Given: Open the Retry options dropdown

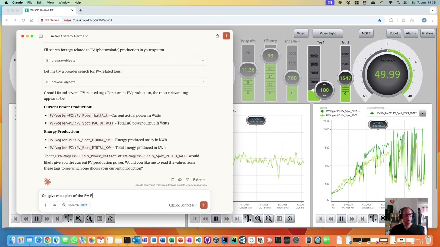Looking at the screenshot, I should [199, 179].
